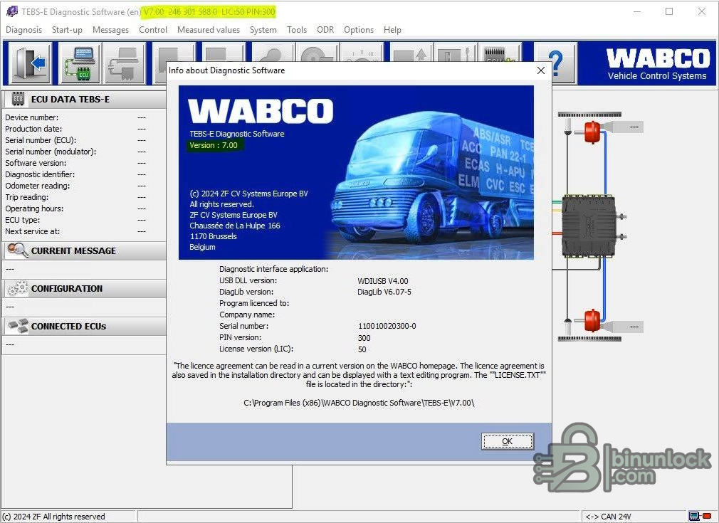The width and height of the screenshot is (719, 523).
Task: Click the 'Trip reading:' label
Action: pos(26,197)
